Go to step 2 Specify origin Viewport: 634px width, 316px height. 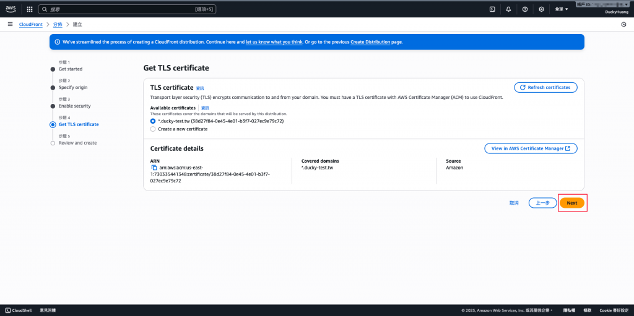pyautogui.click(x=73, y=87)
